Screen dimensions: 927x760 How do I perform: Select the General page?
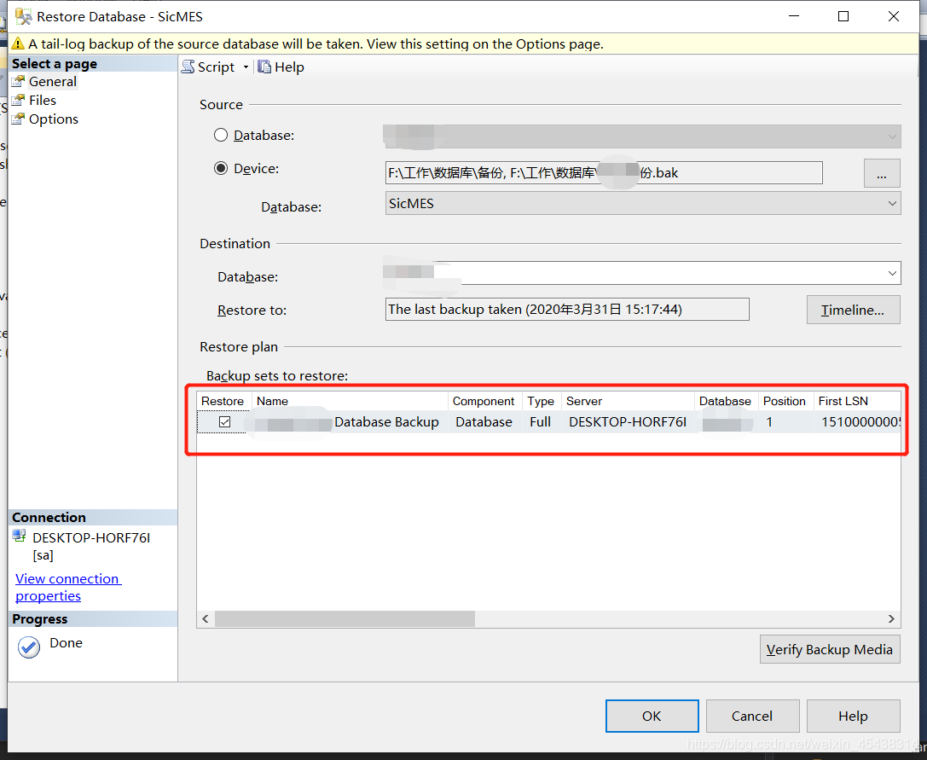point(53,82)
